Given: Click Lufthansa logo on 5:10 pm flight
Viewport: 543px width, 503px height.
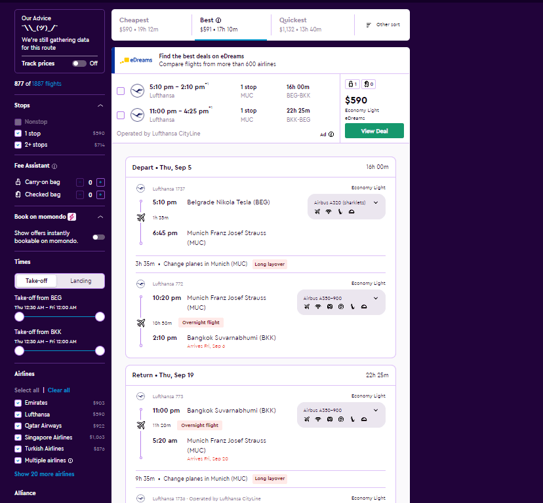Looking at the screenshot, I should 138,91.
